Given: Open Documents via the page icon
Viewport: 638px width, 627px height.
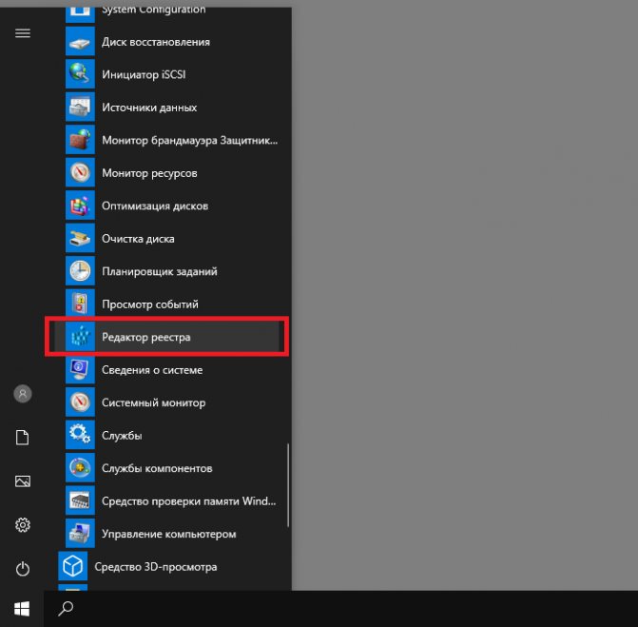Looking at the screenshot, I should tap(23, 438).
